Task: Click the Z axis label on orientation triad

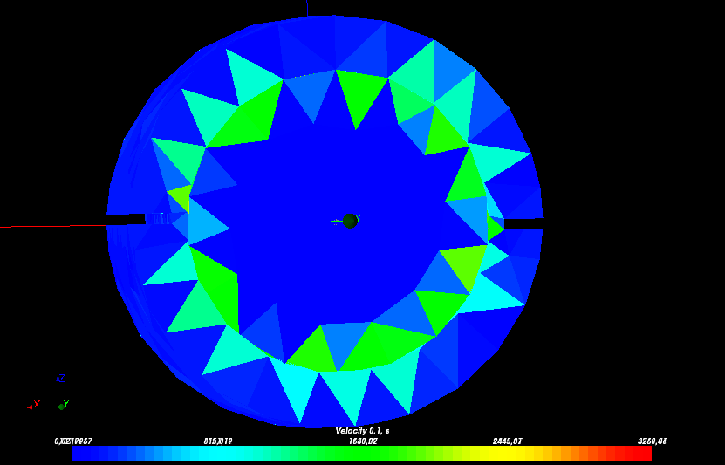Action: tap(60, 379)
